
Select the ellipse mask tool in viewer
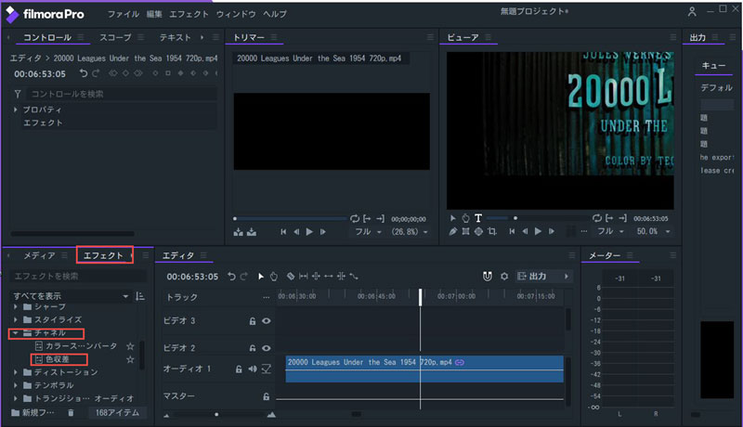coord(478,231)
